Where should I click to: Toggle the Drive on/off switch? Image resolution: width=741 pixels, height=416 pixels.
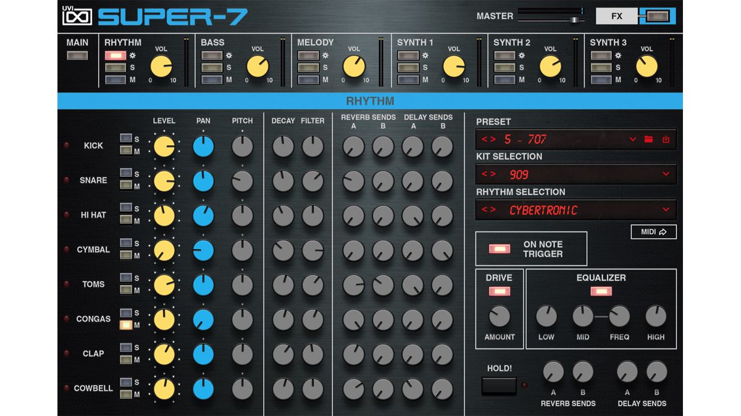[x=500, y=291]
